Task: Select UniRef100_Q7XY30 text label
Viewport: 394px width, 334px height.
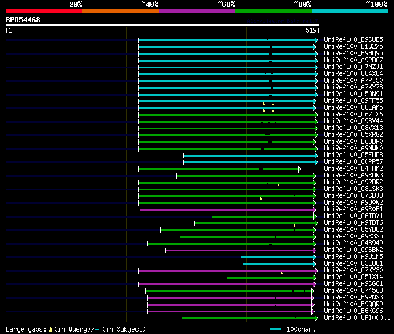Action: click(353, 271)
